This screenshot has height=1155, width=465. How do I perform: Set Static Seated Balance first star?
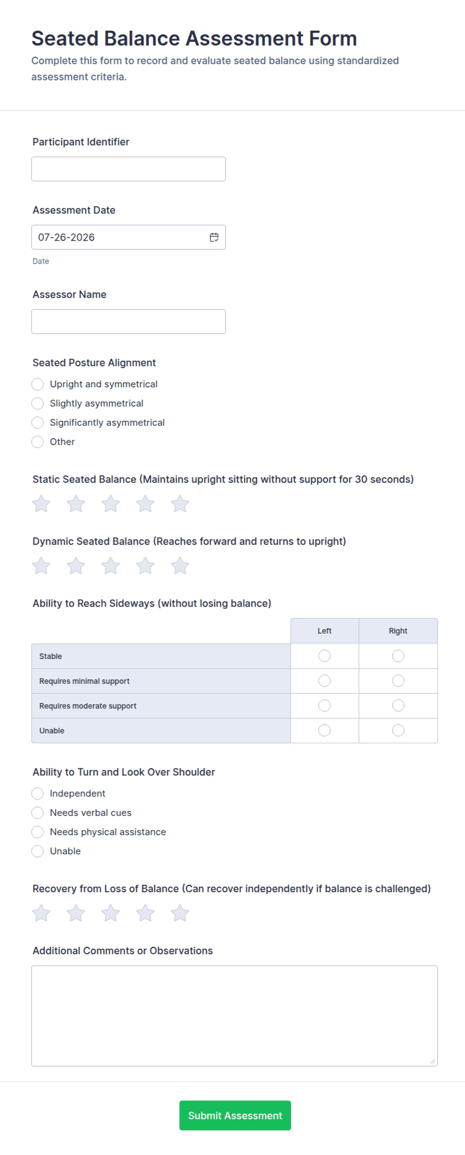41,504
